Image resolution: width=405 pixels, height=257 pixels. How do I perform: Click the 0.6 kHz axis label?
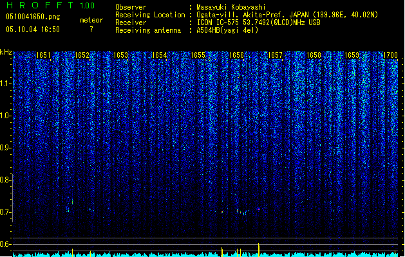click(5, 244)
